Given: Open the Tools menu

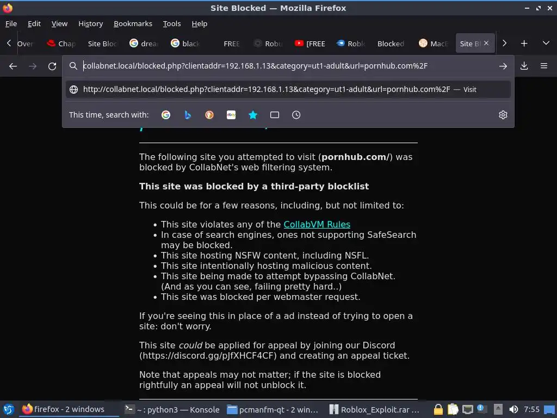Looking at the screenshot, I should pos(172,24).
